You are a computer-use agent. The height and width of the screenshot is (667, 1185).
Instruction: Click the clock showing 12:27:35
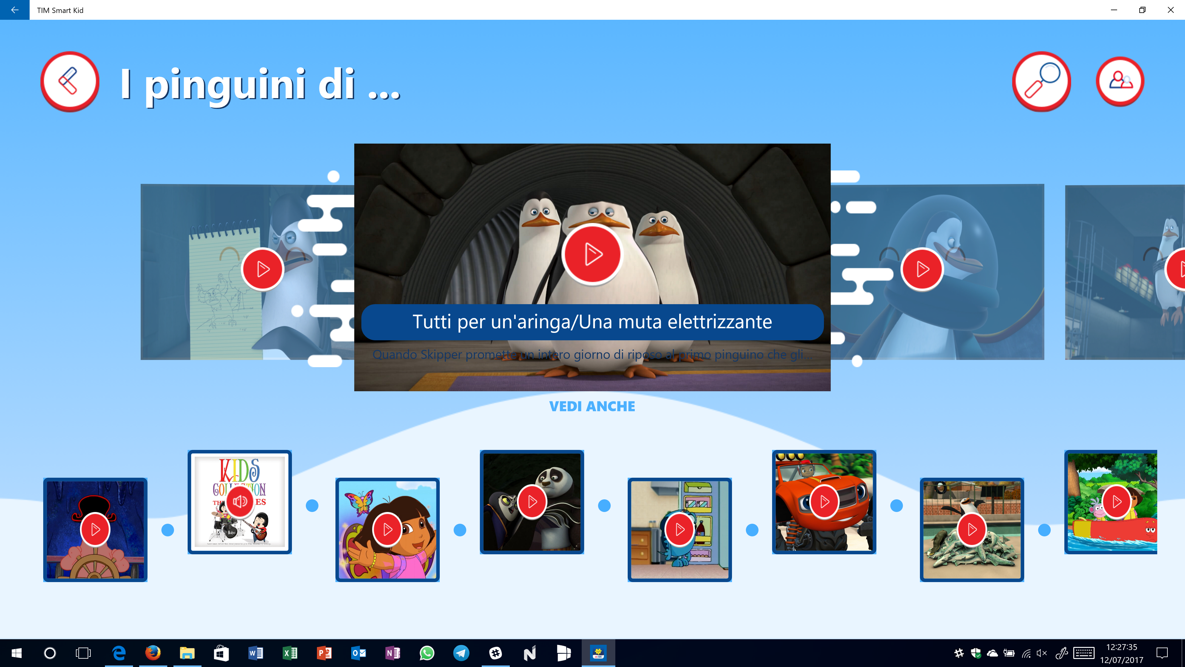(x=1121, y=647)
